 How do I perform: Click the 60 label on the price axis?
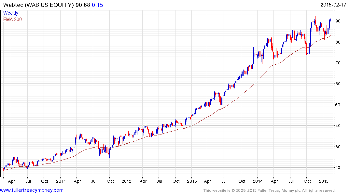click(x=338, y=84)
